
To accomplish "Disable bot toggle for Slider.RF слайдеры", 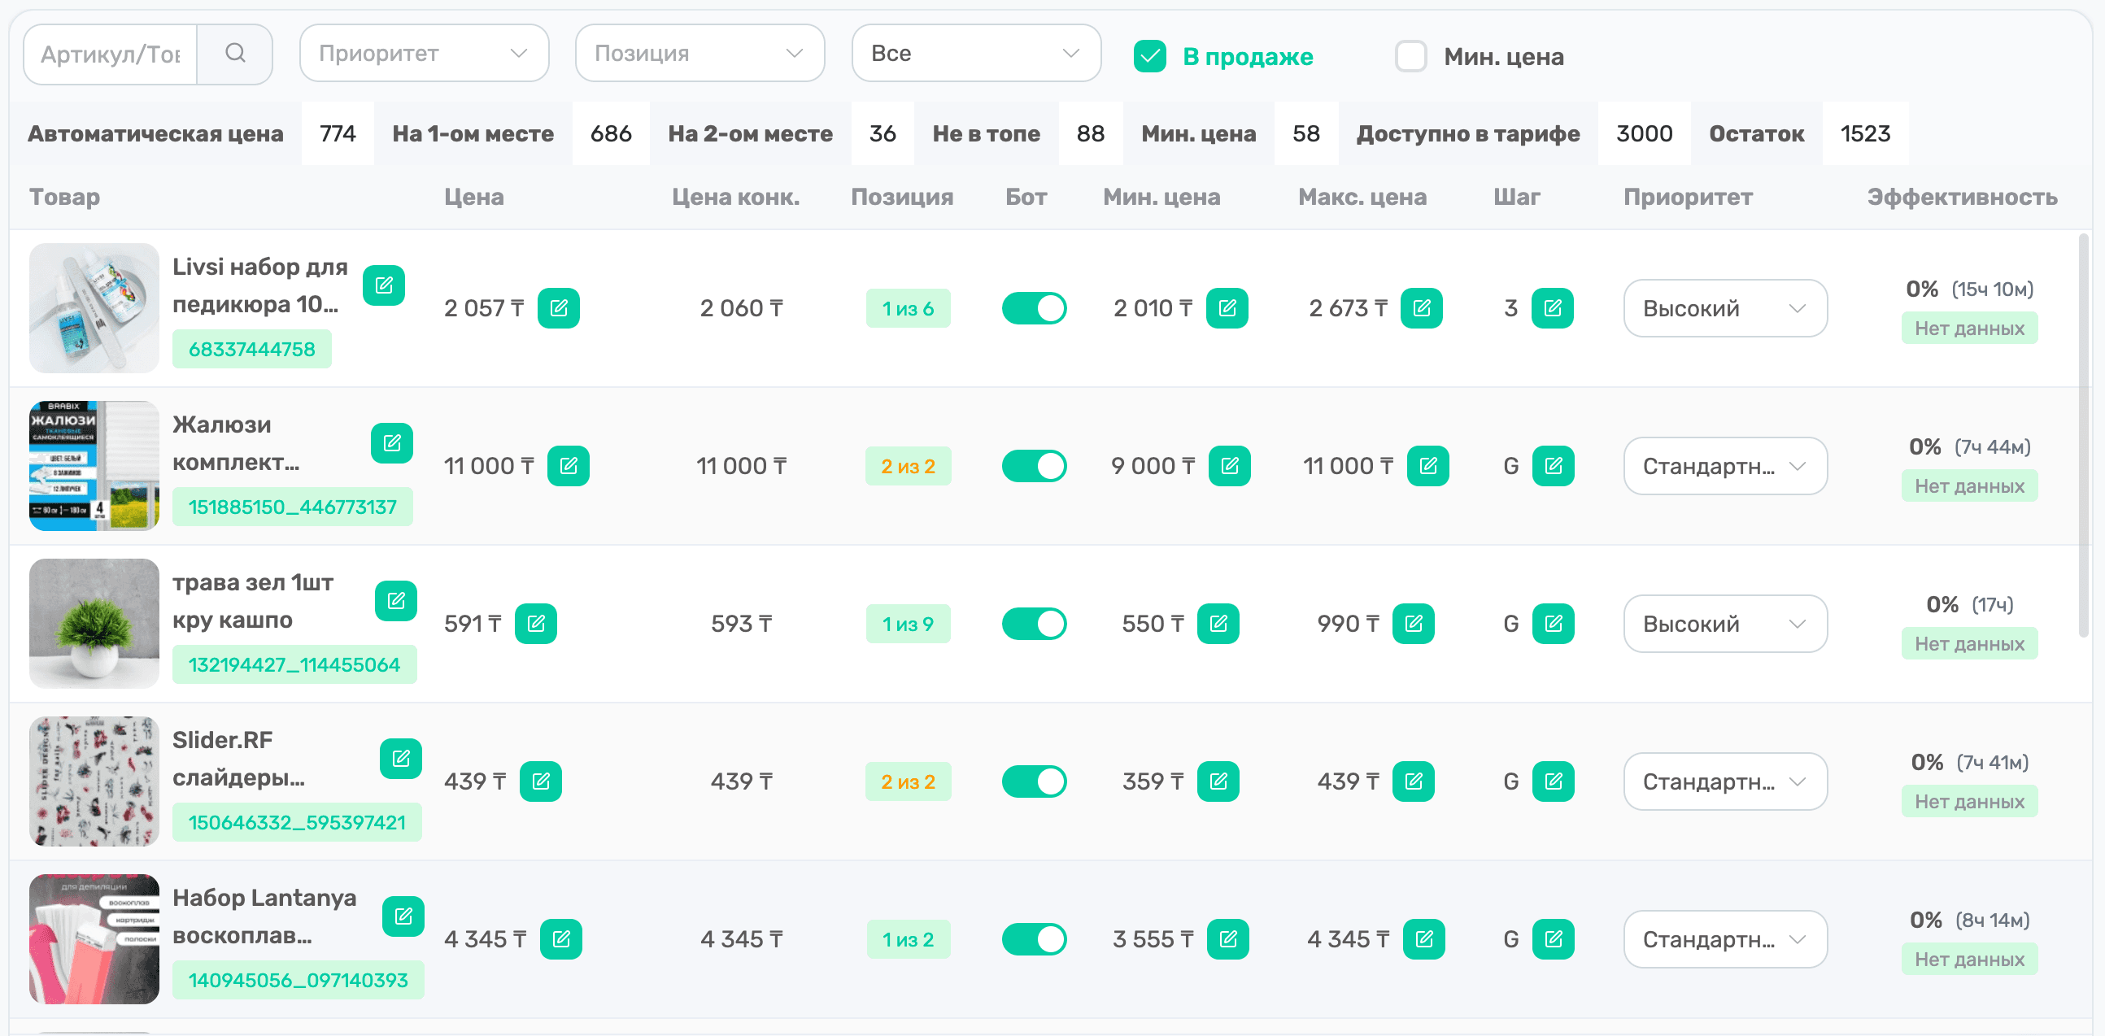I will click(1034, 781).
